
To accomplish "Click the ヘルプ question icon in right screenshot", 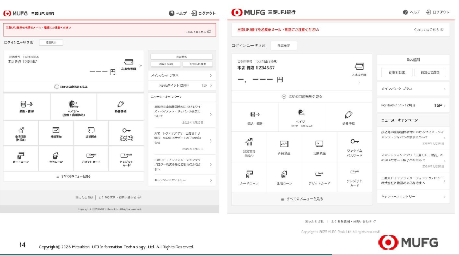I will 406,13.
